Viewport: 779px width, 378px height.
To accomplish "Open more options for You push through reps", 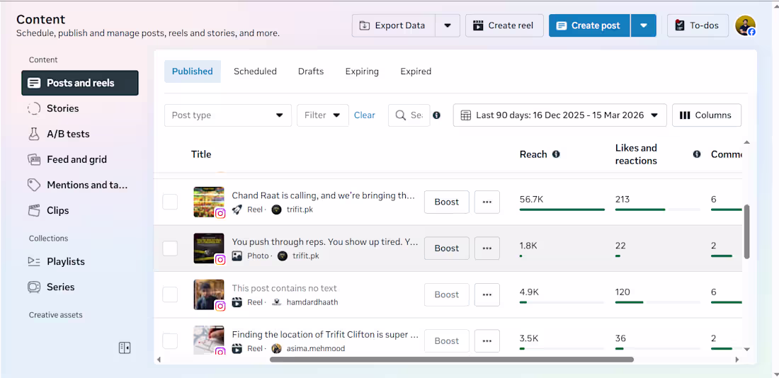I will pos(487,248).
